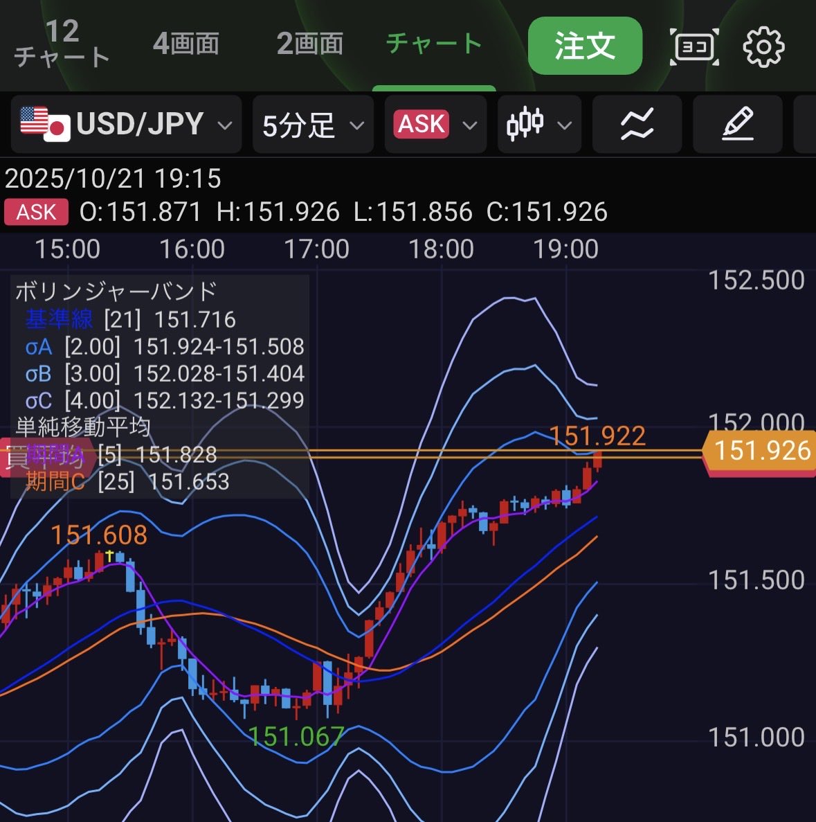Tap the 15:00 time axis label
The height and width of the screenshot is (822, 816).
67,249
